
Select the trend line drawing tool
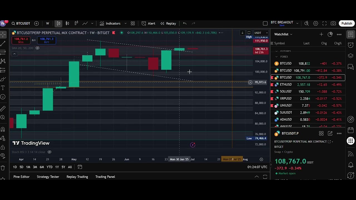point(3,43)
